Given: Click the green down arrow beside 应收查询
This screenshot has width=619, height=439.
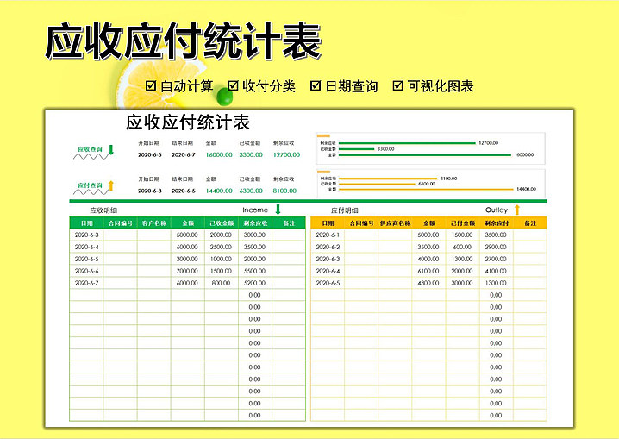Looking at the screenshot, I should click(111, 149).
